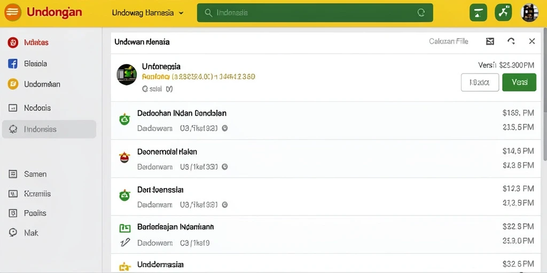Viewport: 547px width, 273px height.
Task: Click the Untonepsia round avatar thumbnail
Action: 127,75
